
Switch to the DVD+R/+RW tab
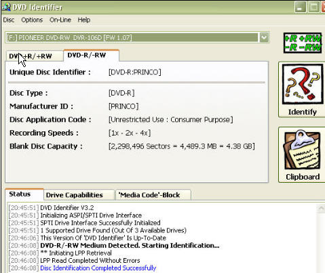click(x=35, y=56)
